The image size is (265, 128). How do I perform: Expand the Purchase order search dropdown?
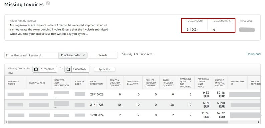(x=73, y=55)
